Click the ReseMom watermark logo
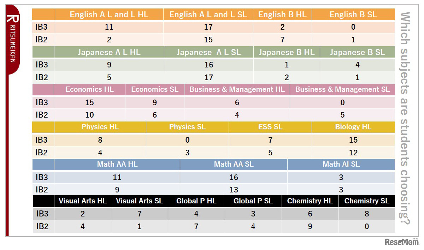The image size is (424, 250). tap(401, 243)
